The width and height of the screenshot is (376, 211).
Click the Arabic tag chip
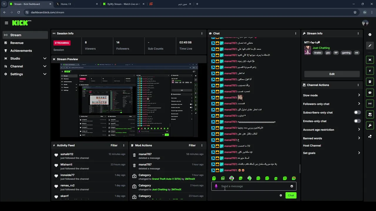(318, 53)
